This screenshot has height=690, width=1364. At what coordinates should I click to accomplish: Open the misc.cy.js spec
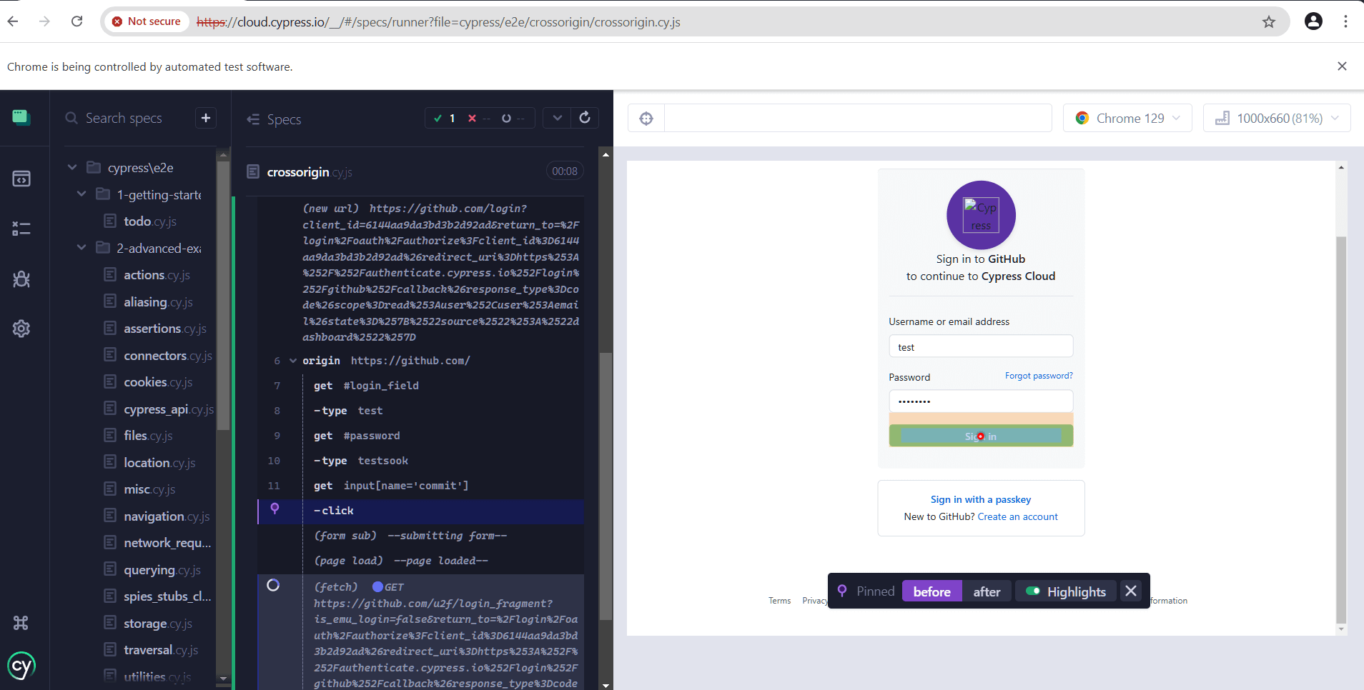point(149,489)
